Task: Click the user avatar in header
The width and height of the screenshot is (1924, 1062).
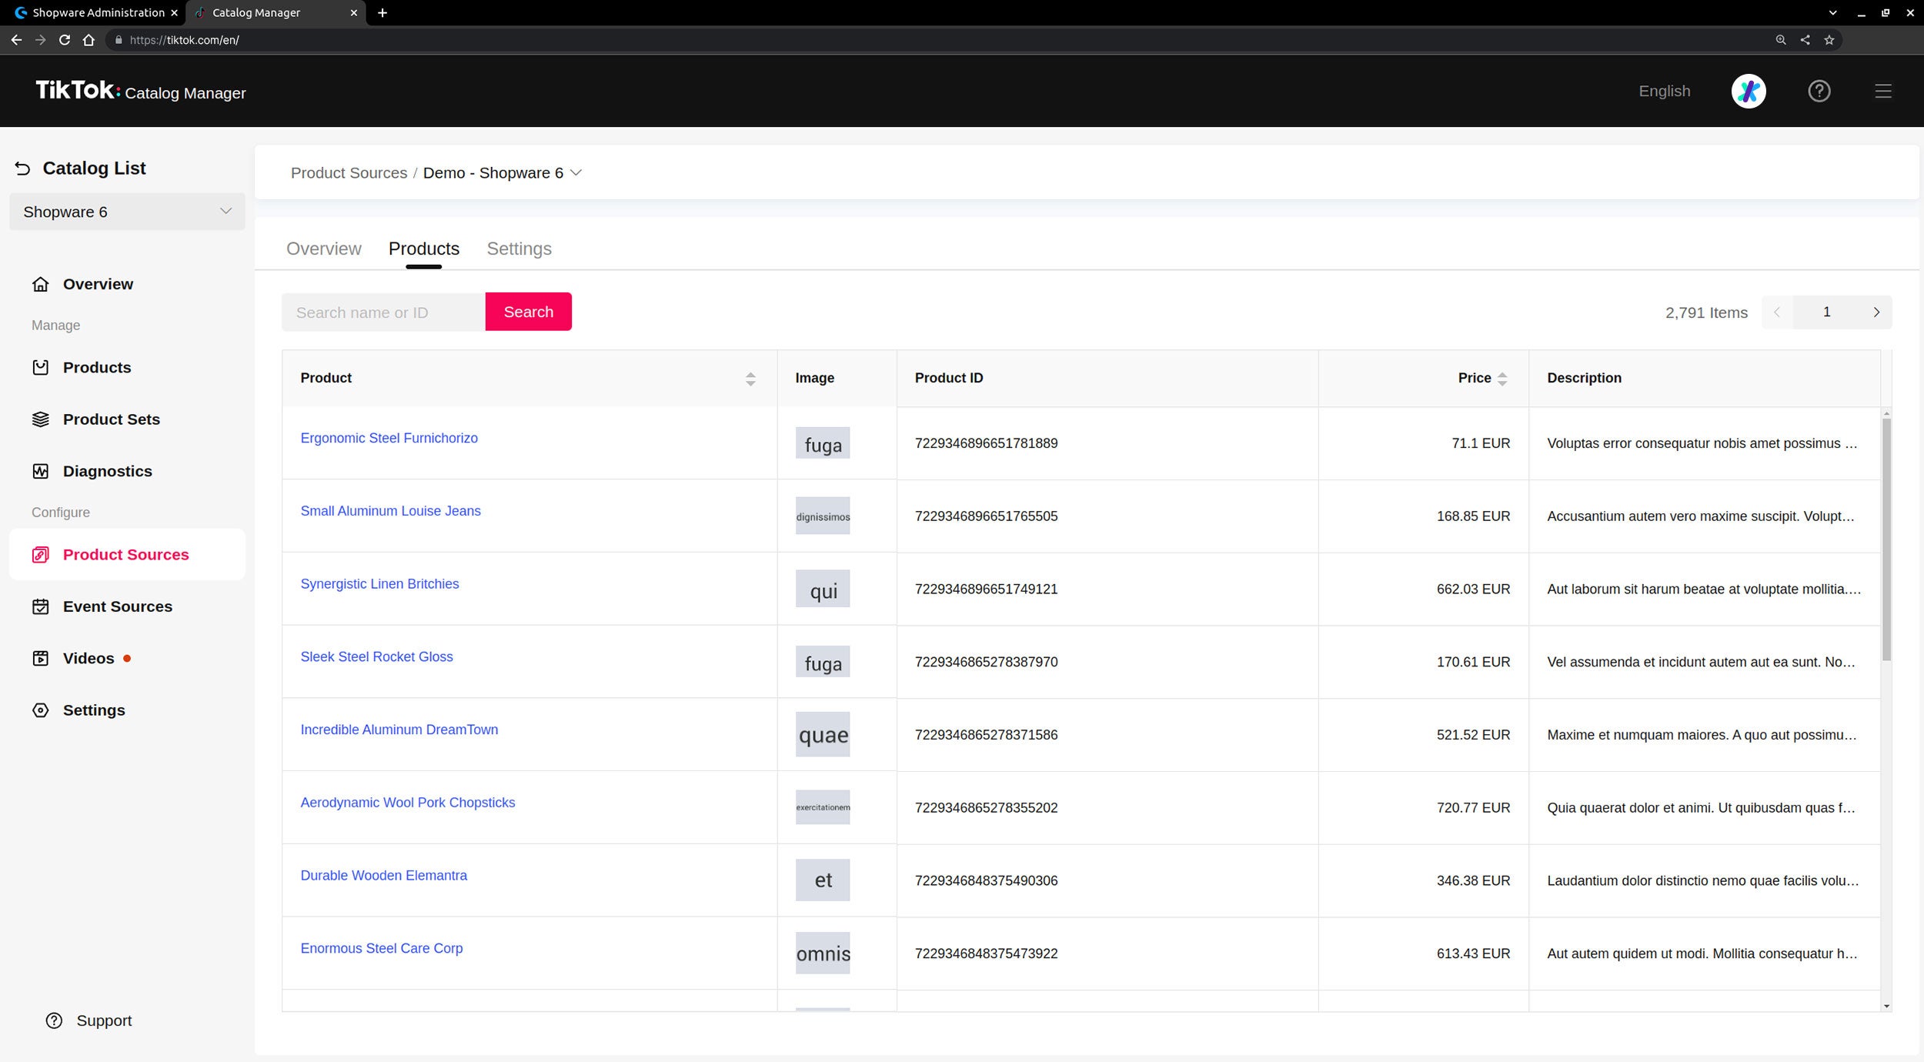Action: 1749,91
